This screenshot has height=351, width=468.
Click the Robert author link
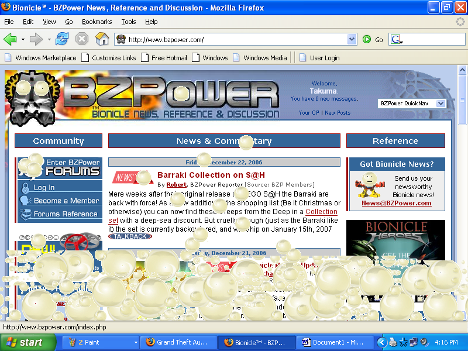tap(177, 185)
